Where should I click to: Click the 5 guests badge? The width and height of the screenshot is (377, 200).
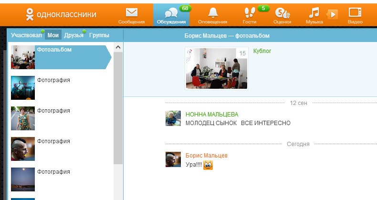coord(263,8)
